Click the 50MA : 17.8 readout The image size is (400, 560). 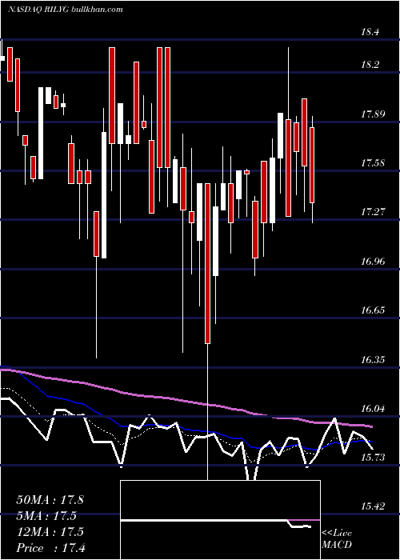[50, 500]
